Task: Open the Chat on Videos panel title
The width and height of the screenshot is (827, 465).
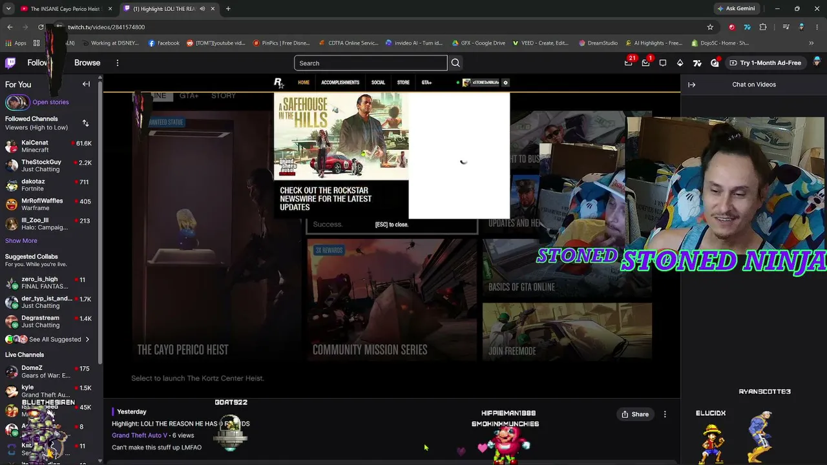Action: click(x=754, y=85)
